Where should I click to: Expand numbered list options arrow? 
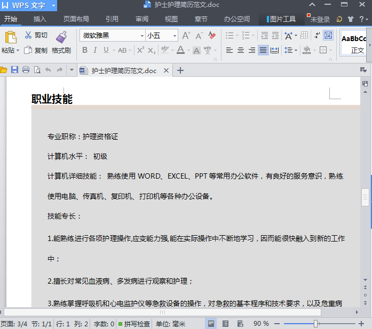pos(253,36)
